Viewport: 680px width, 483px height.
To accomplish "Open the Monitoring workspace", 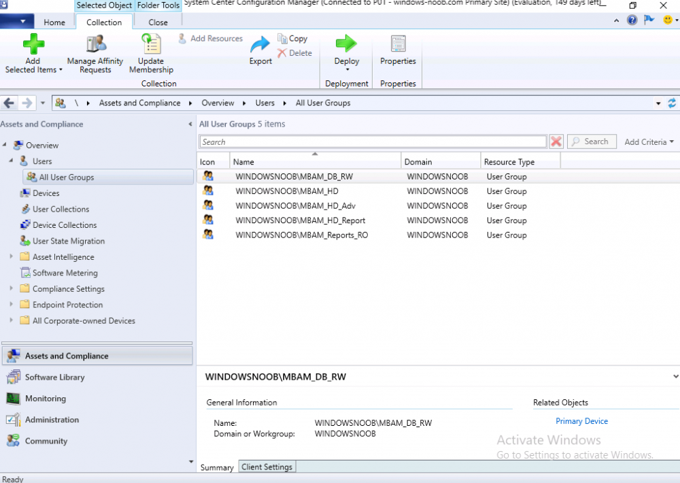I will (97, 399).
